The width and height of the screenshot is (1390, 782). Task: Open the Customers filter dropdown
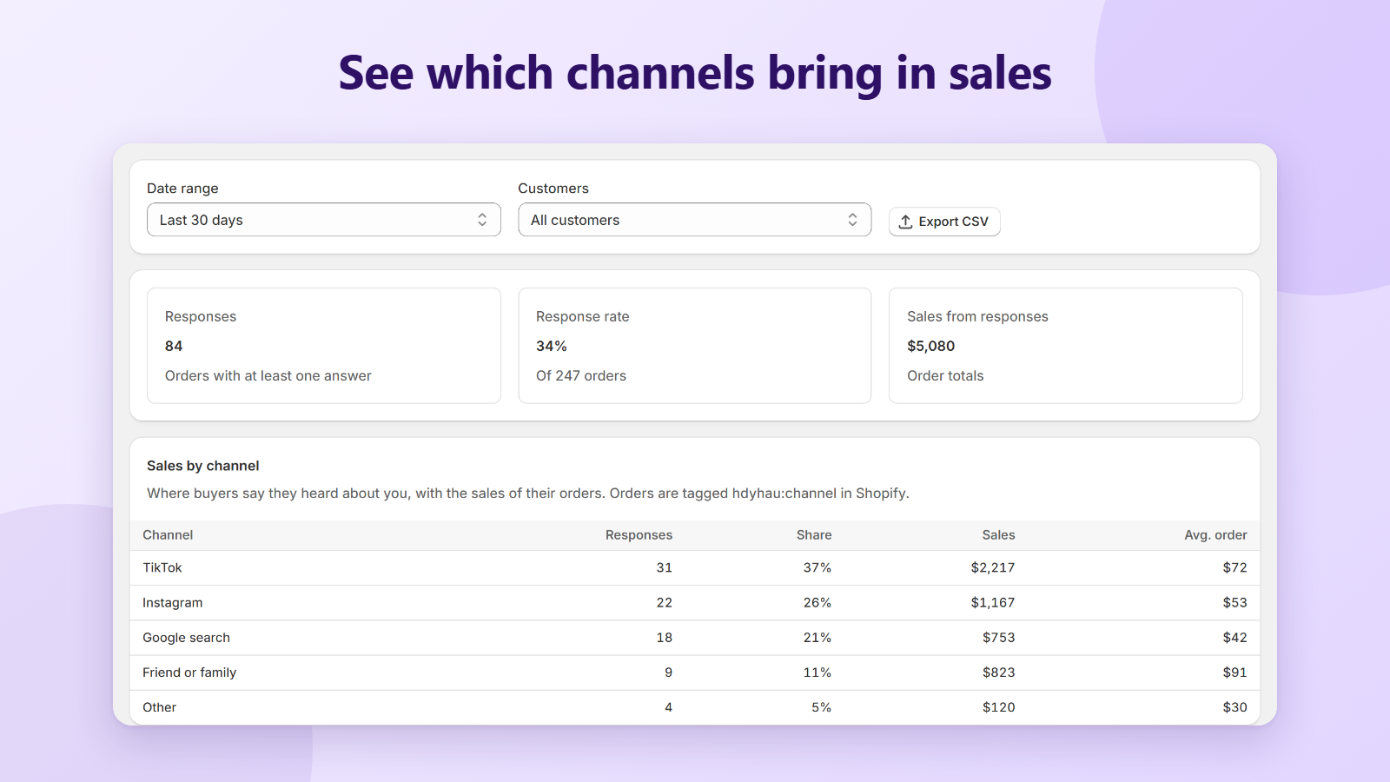pyautogui.click(x=694, y=220)
